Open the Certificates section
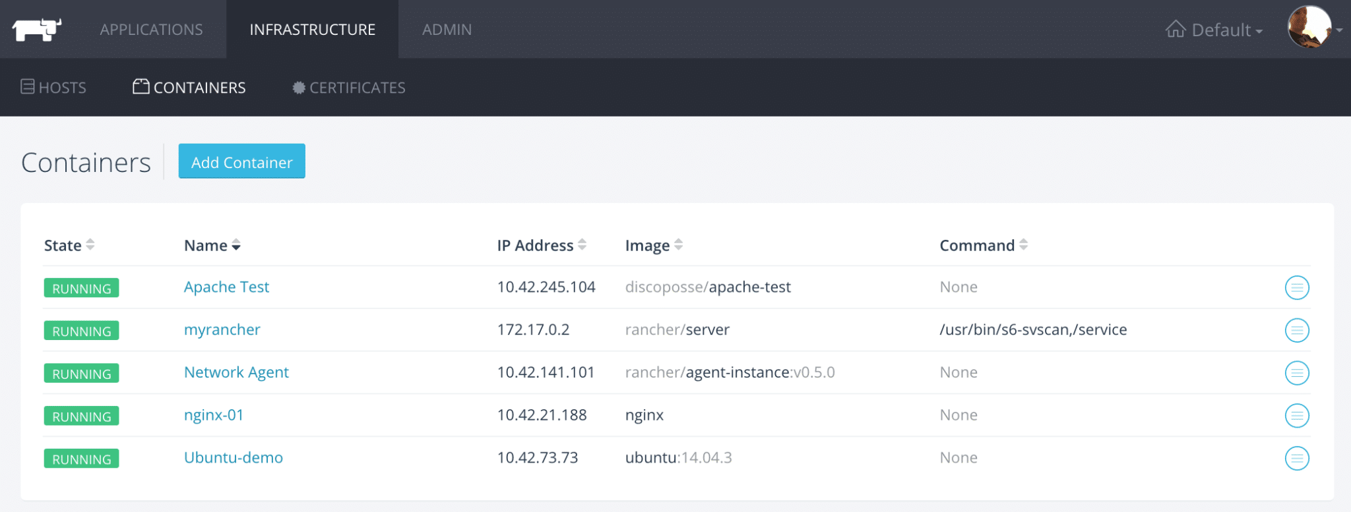 (349, 88)
